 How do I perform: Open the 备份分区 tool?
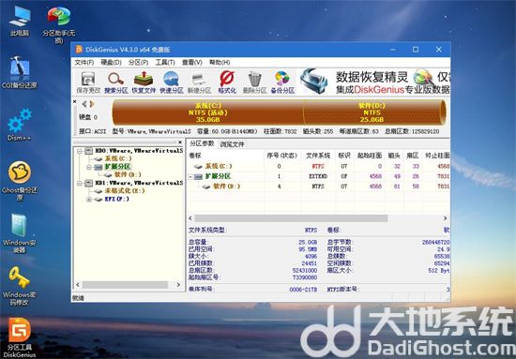(x=282, y=82)
